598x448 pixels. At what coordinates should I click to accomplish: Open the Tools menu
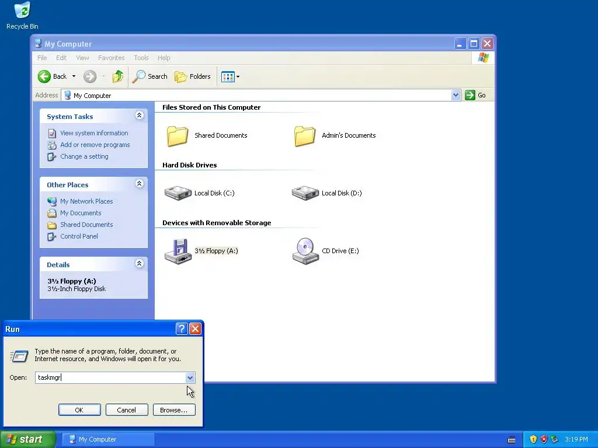pos(141,58)
